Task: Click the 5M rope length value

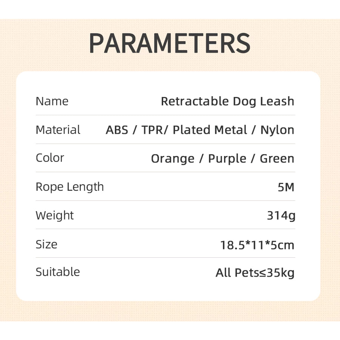Action: 286,187
